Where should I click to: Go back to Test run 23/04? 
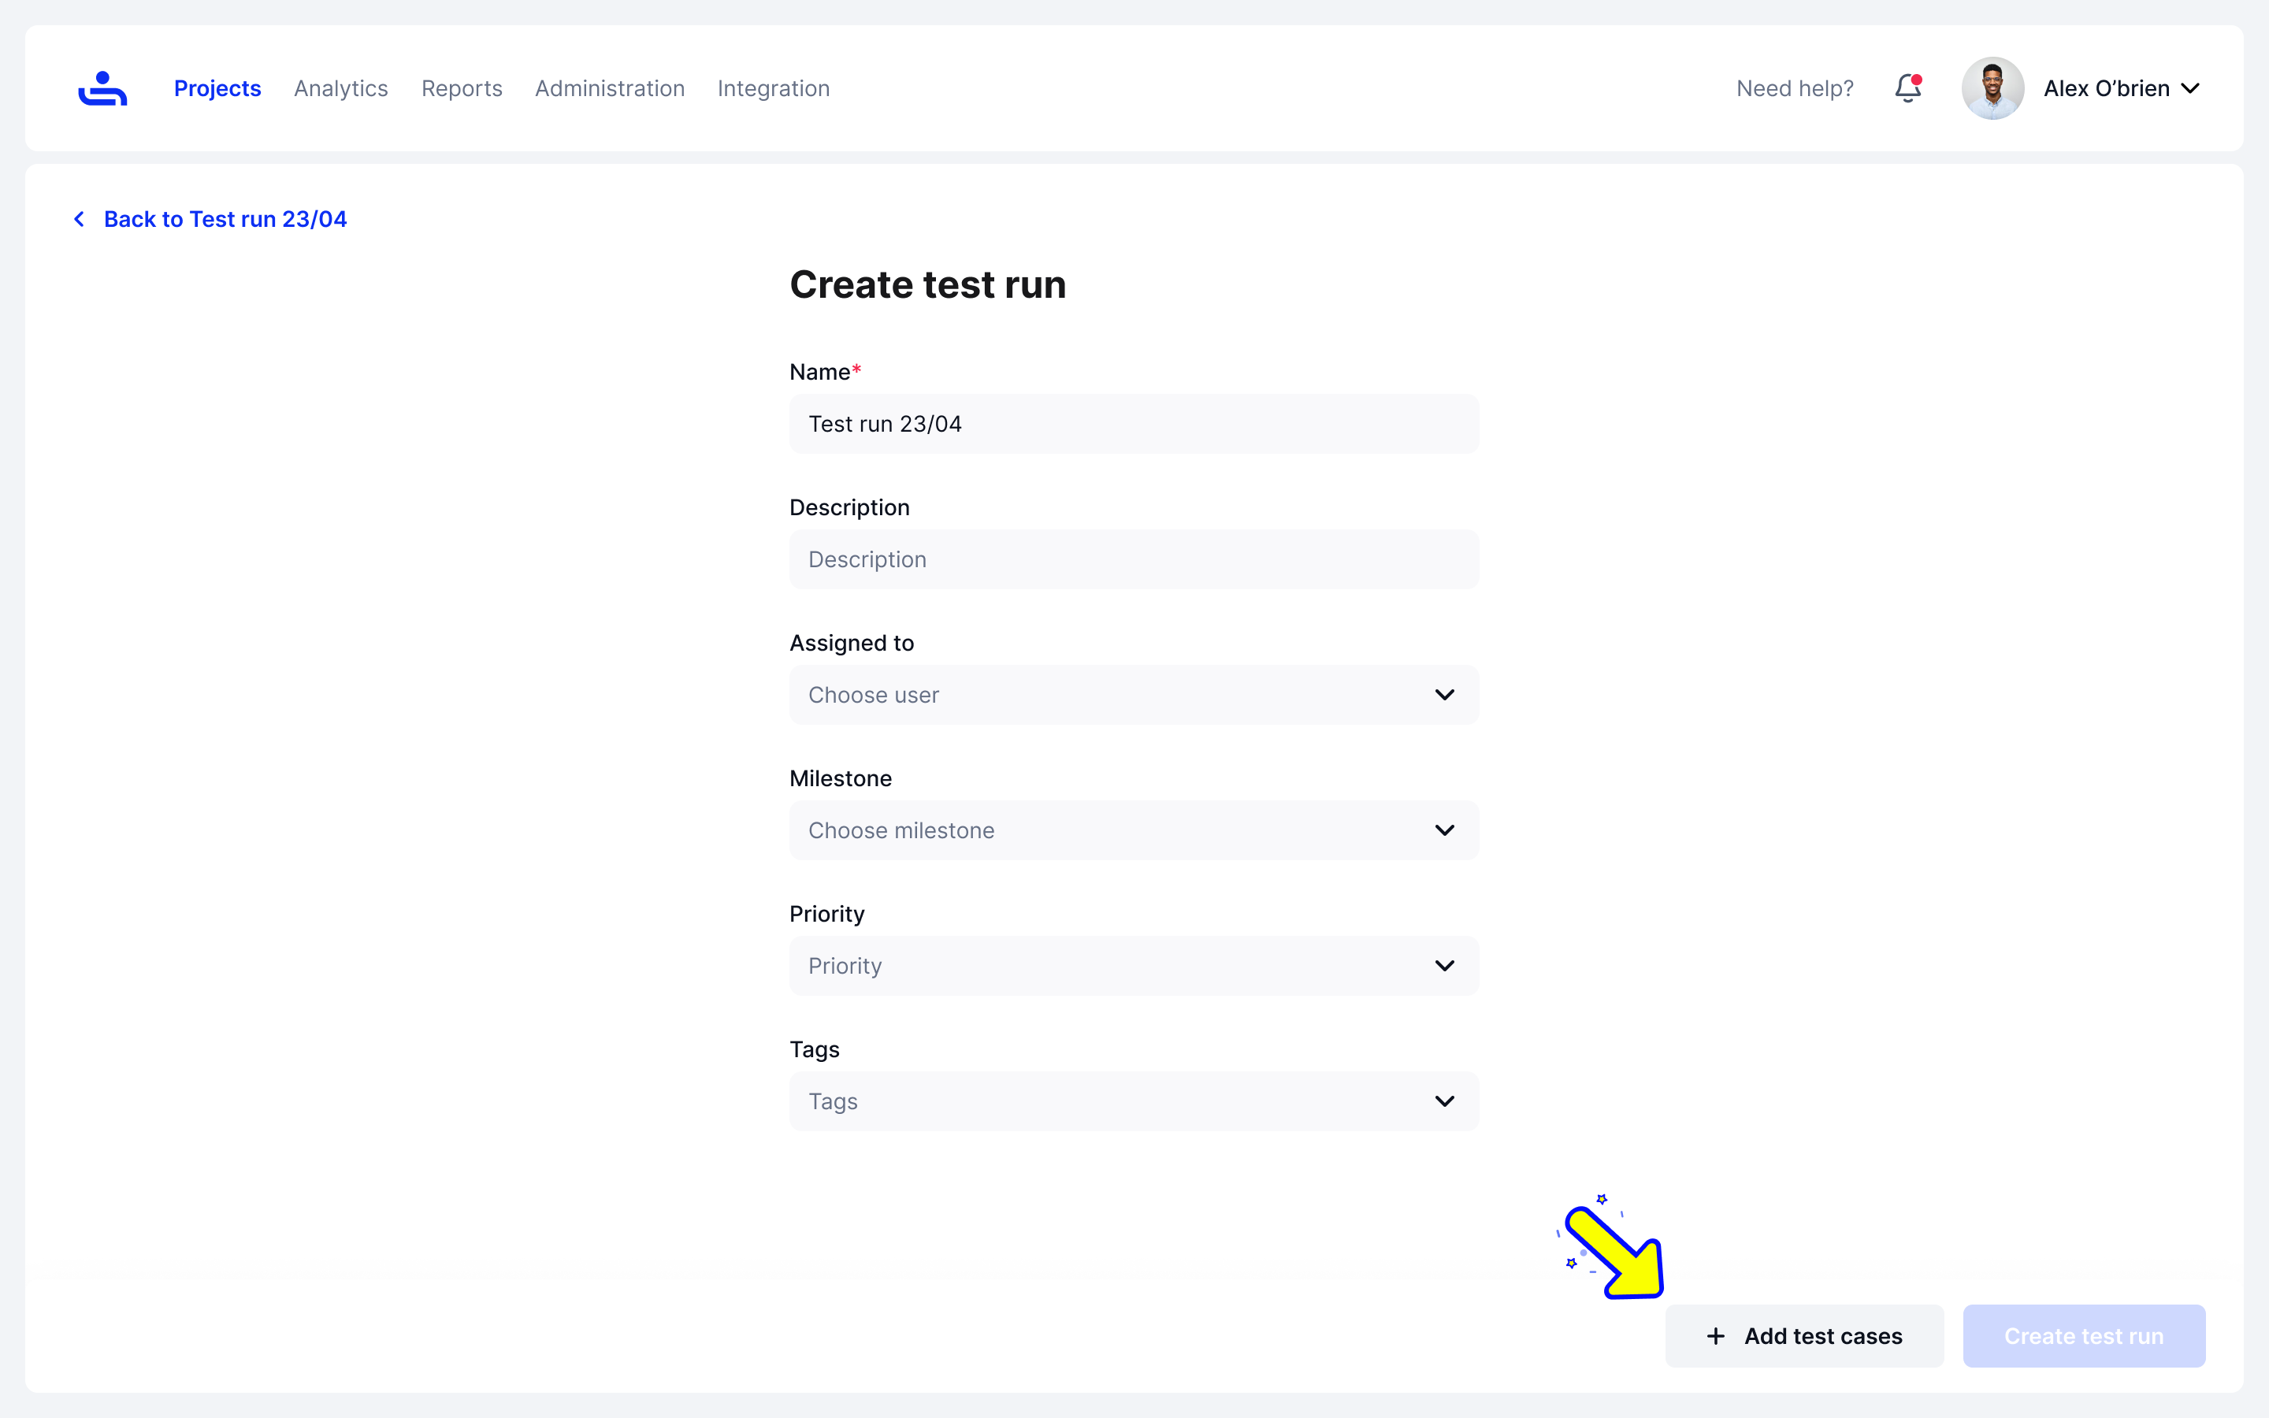click(x=225, y=218)
